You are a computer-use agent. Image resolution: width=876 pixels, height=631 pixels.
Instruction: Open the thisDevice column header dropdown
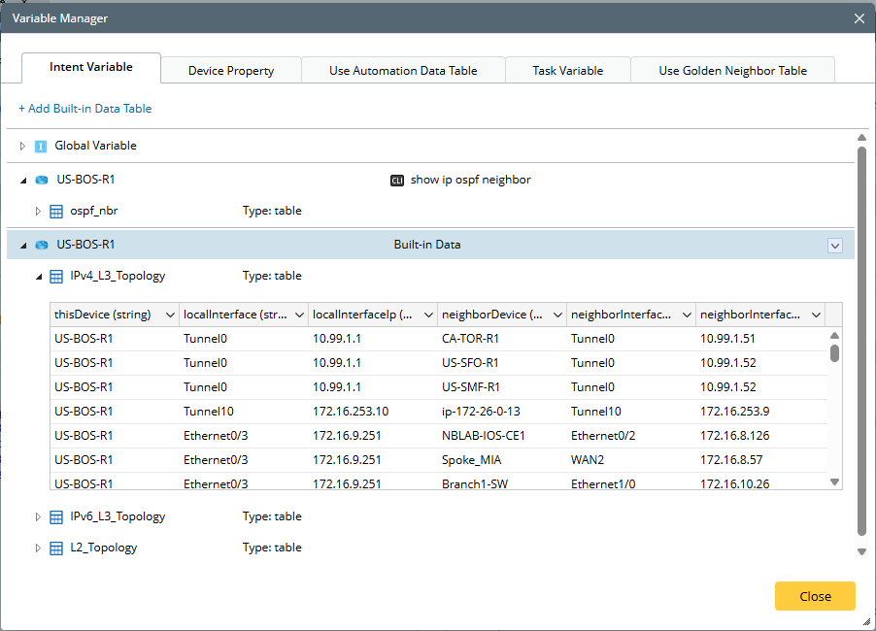coord(170,315)
